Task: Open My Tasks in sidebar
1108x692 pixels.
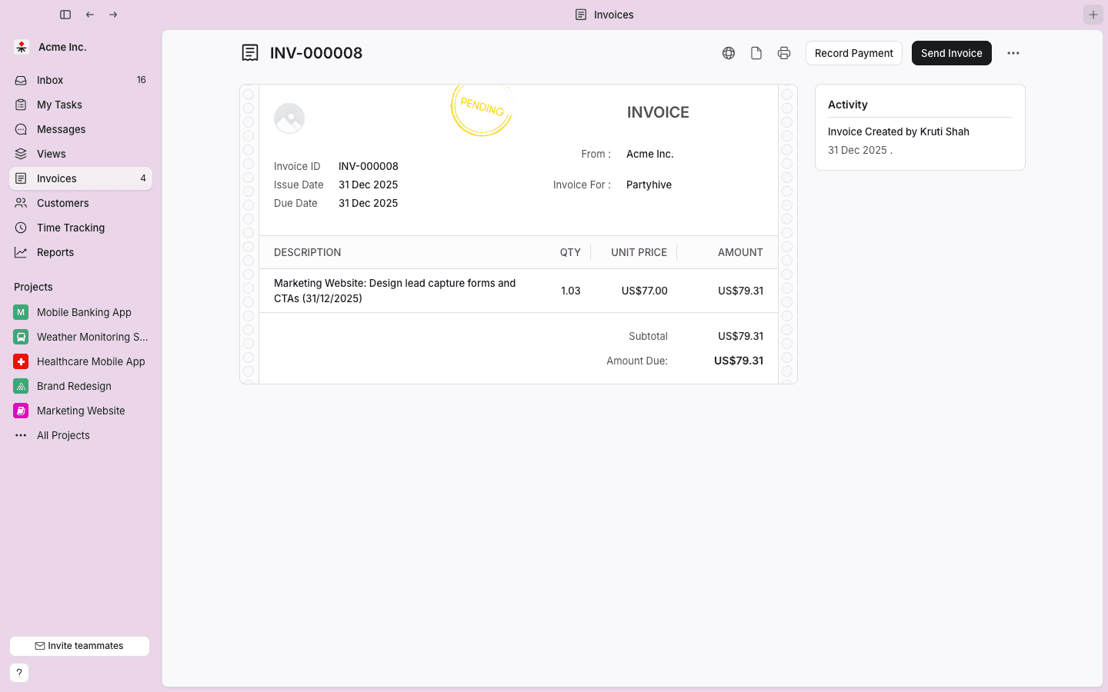Action: [81, 105]
